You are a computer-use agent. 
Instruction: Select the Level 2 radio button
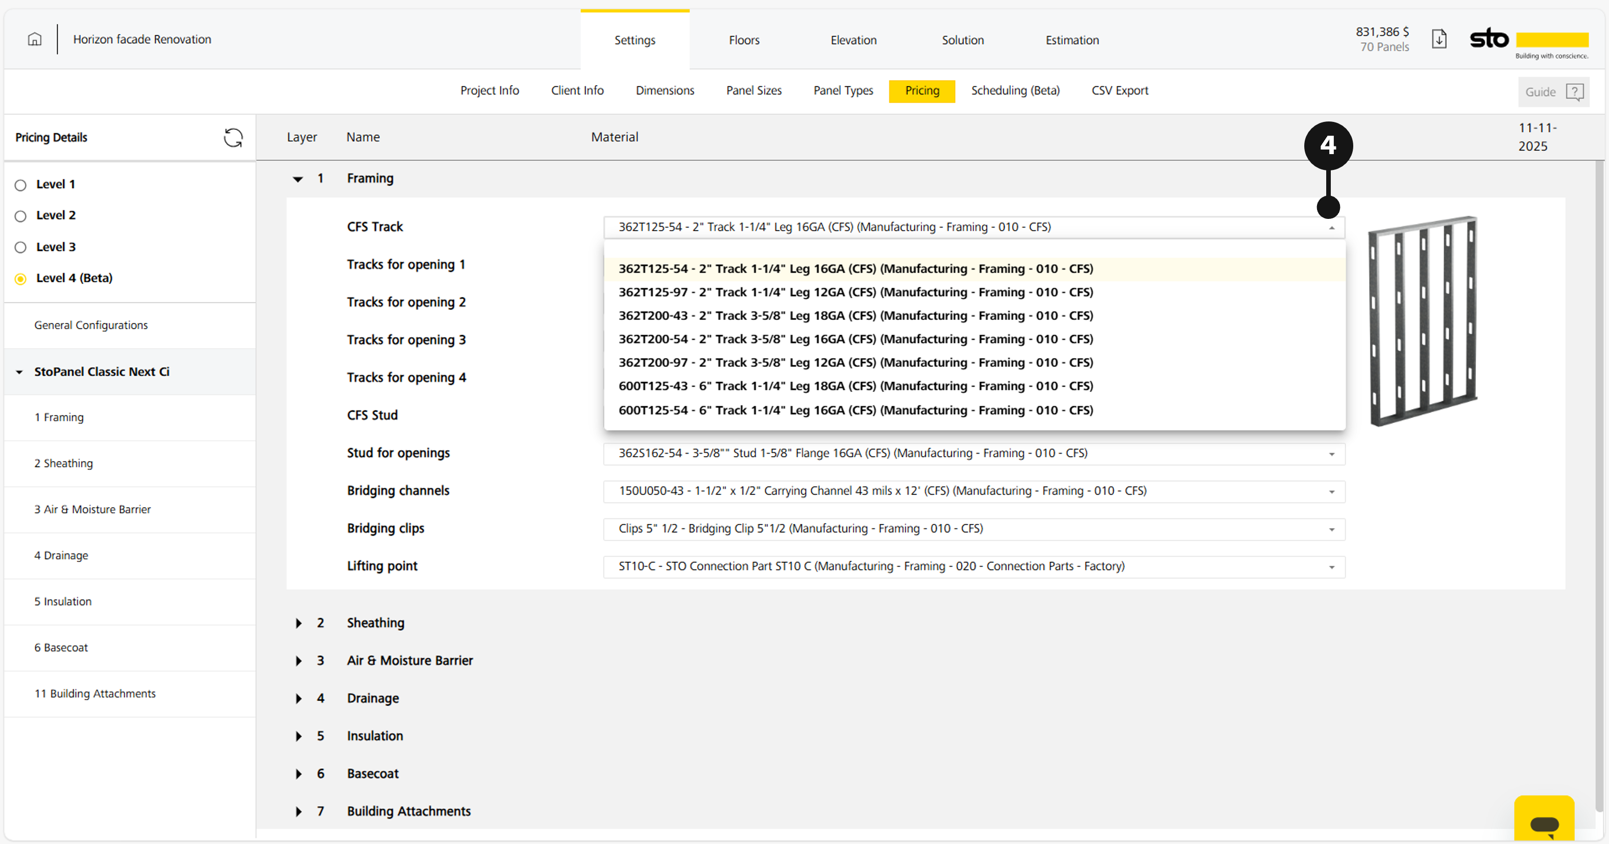[x=20, y=216]
